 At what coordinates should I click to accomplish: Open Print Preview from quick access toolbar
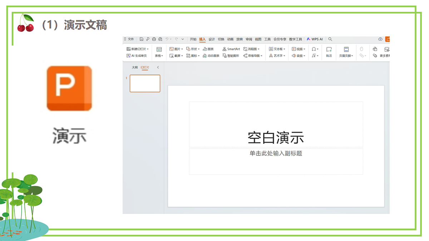point(160,39)
